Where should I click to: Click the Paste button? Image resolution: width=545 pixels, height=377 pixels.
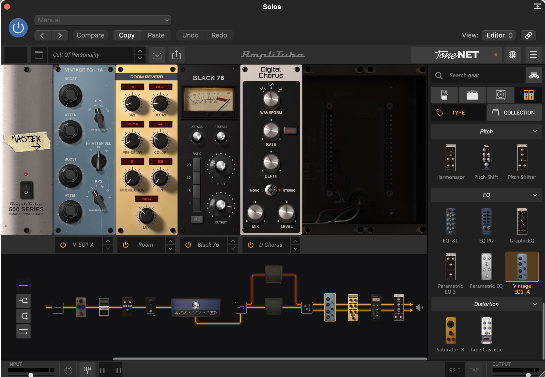[156, 35]
